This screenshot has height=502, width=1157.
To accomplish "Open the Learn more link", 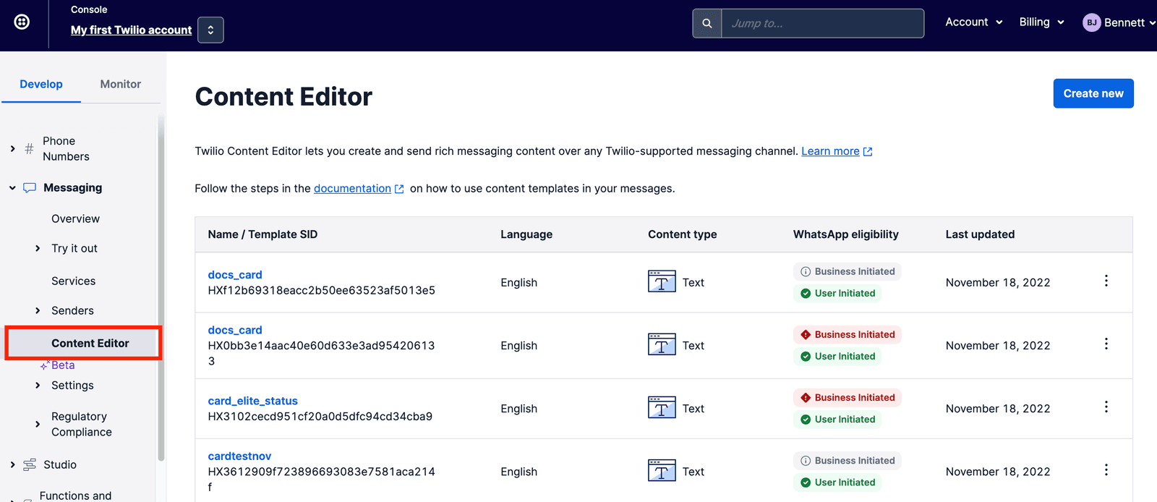I will [830, 151].
